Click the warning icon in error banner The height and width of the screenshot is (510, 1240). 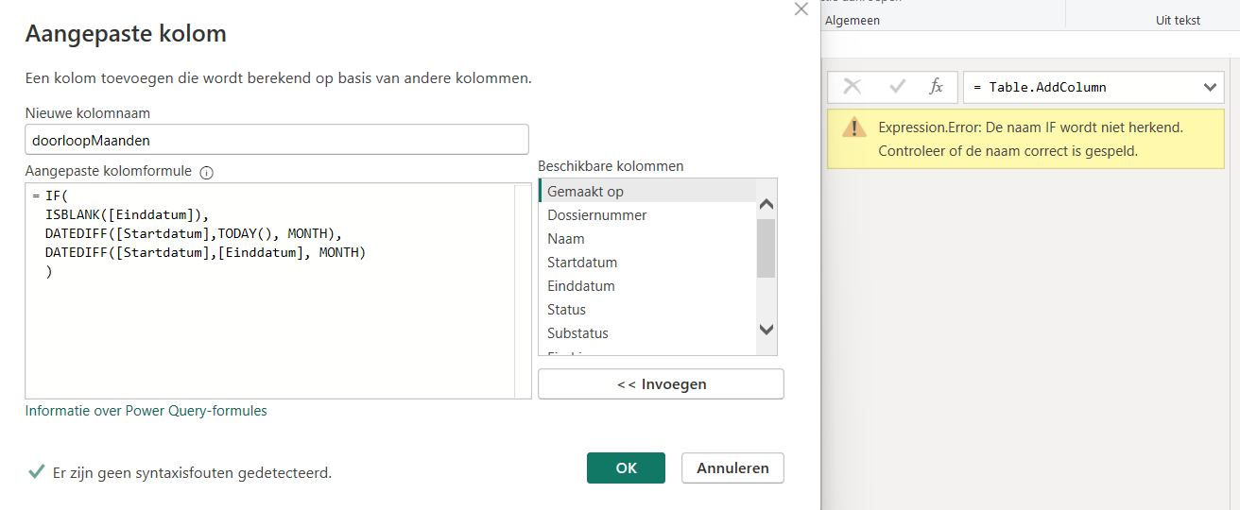[x=854, y=127]
